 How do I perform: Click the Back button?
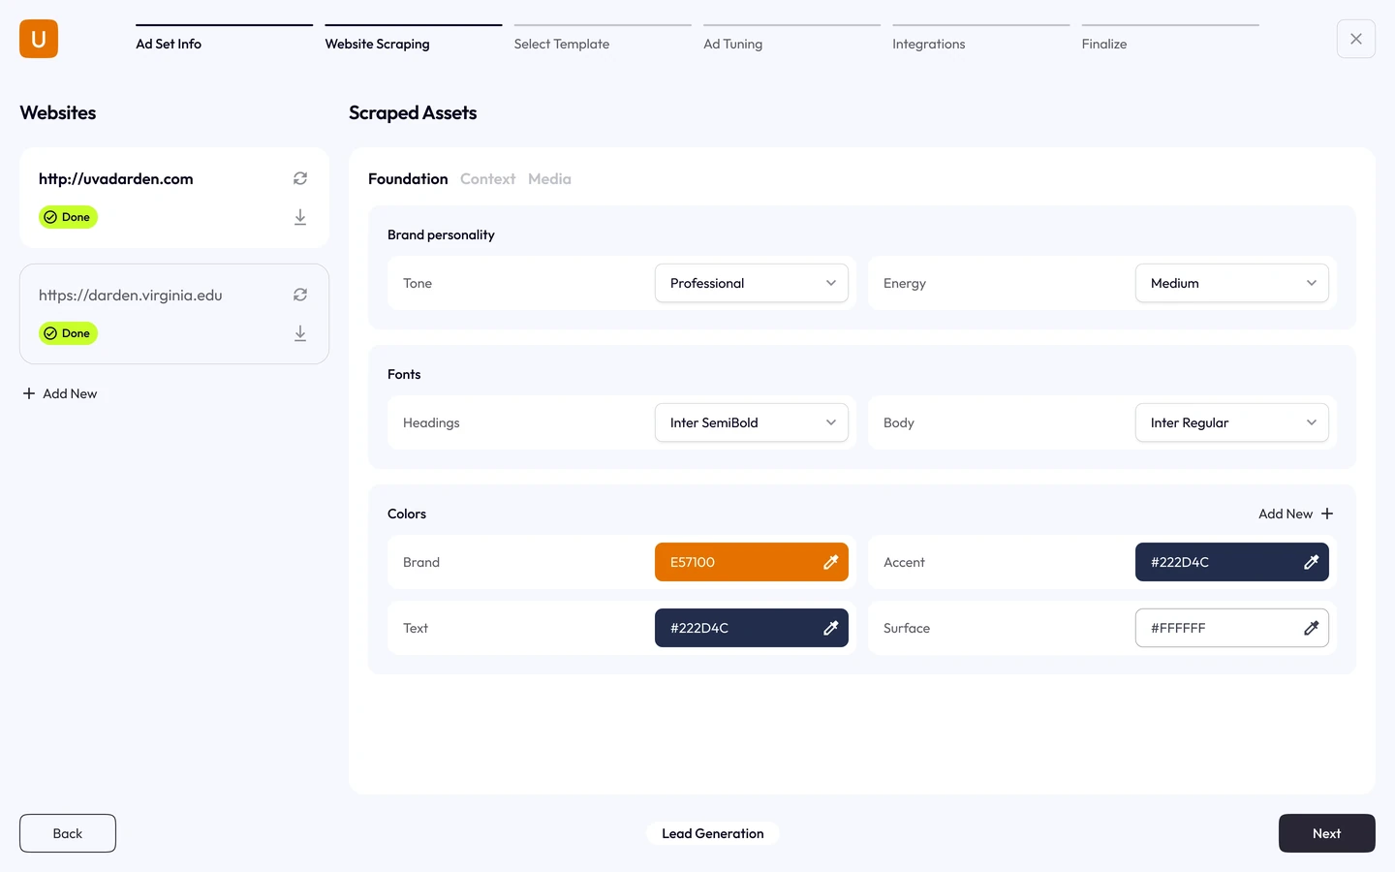click(x=68, y=833)
